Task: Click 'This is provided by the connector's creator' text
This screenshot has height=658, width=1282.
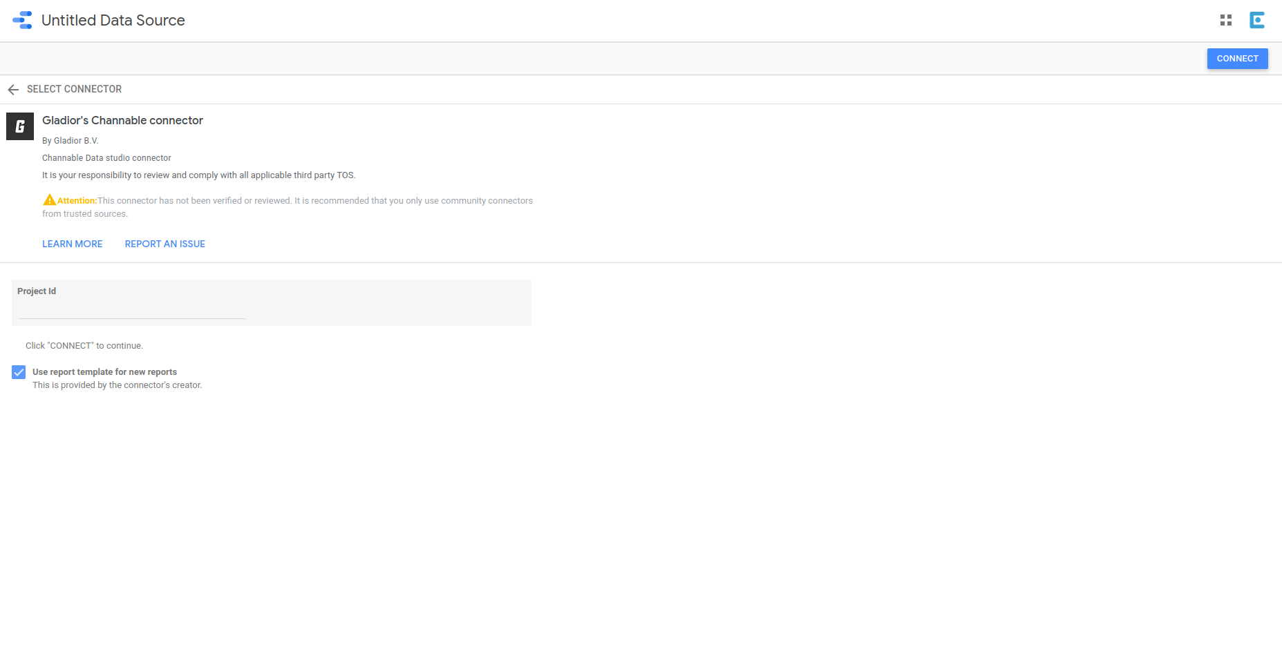Action: coord(117,385)
